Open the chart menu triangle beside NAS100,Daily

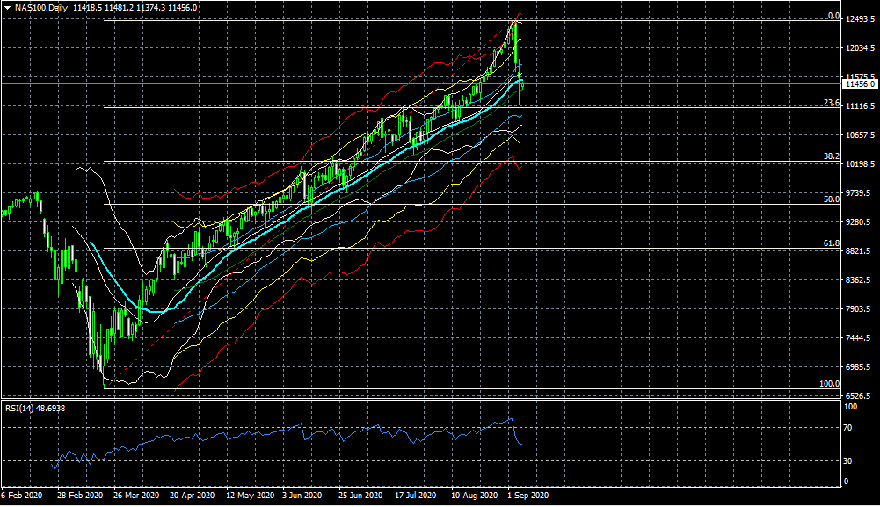[x=7, y=8]
